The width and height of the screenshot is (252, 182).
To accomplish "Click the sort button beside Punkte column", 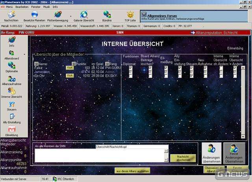I will [x=74, y=64].
